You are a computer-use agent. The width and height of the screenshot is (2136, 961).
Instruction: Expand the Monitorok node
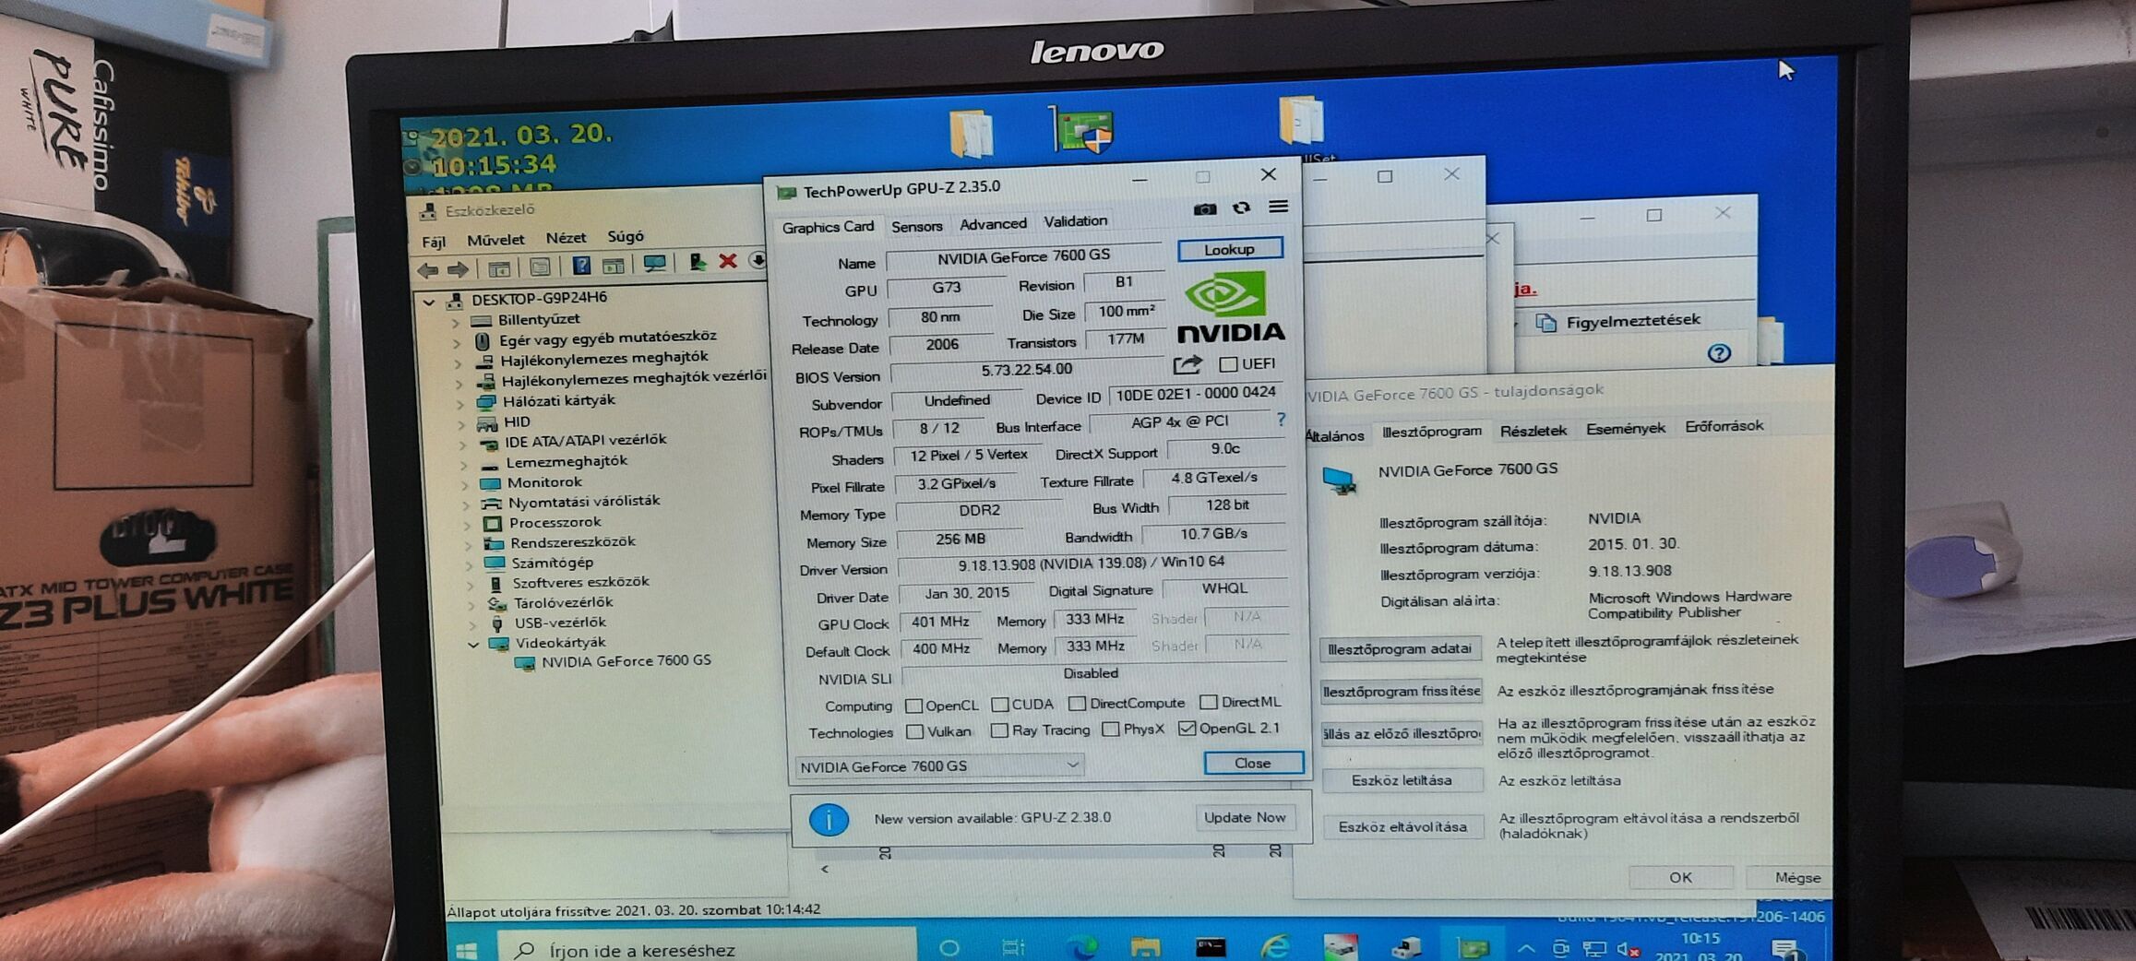465,484
